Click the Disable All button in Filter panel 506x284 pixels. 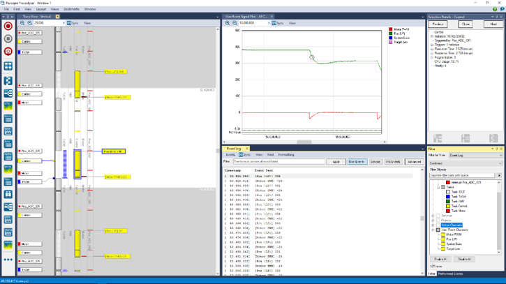464,259
